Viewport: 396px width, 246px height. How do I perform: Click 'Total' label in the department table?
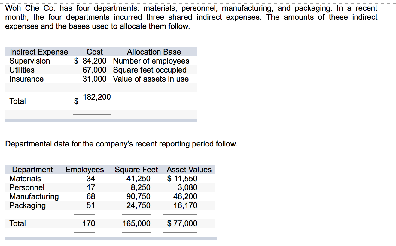[18, 223]
